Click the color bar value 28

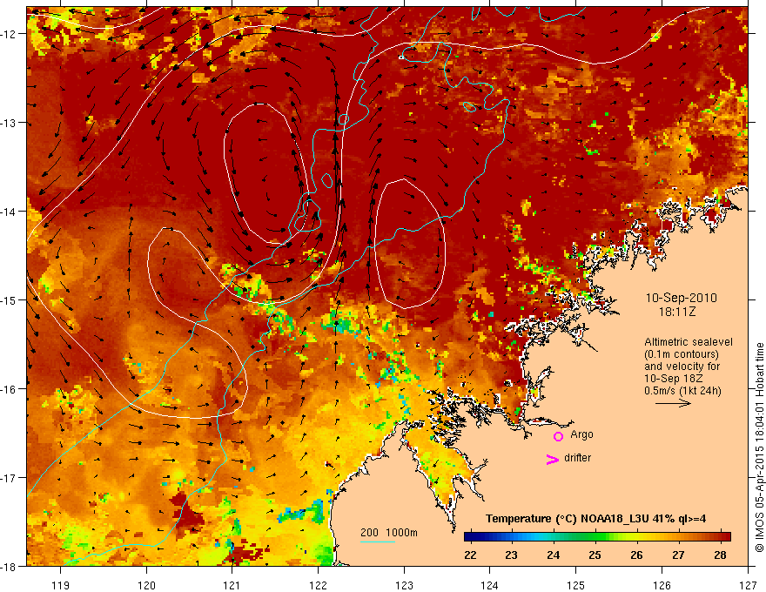tap(720, 555)
